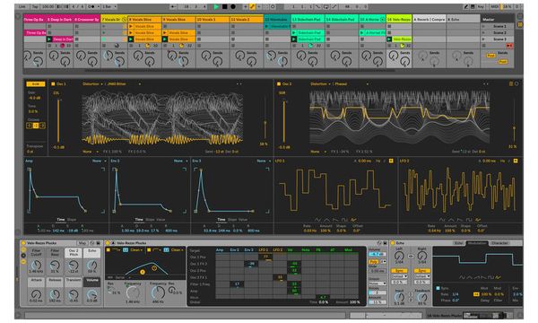Viewport: 538px width, 323px height.
Task: Click the green Play button in transport
Action: click(216, 6)
